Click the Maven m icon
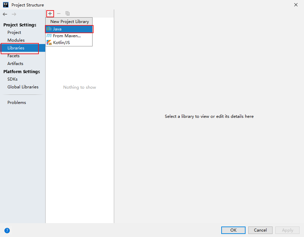Image resolution: width=304 pixels, height=237 pixels. click(49, 36)
